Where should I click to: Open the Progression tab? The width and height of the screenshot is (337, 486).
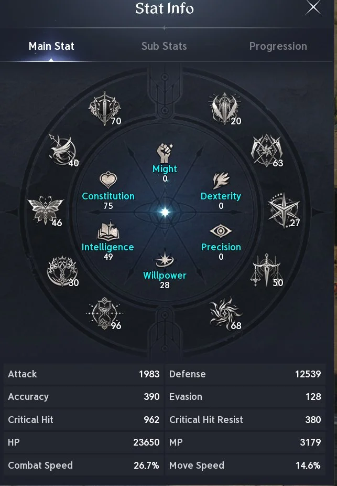pos(278,46)
